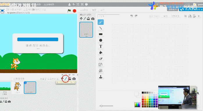Take new costume photo with camera icon

pyautogui.click(x=93, y=19)
